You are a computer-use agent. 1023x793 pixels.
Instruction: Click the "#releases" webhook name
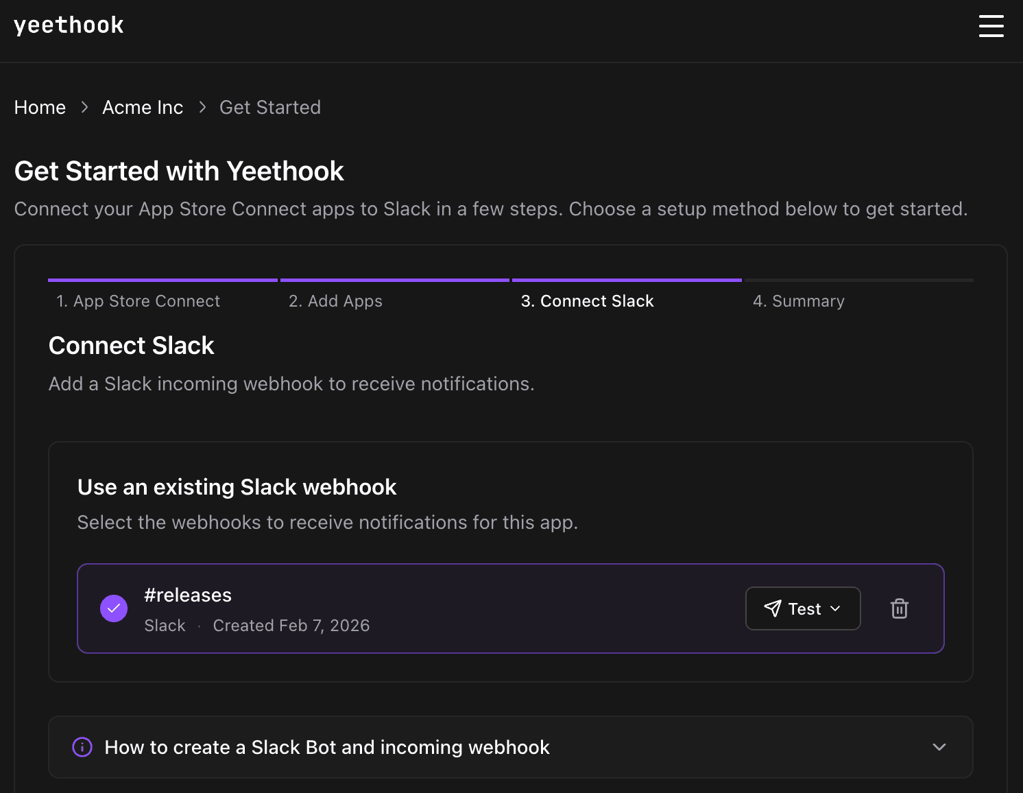(188, 595)
